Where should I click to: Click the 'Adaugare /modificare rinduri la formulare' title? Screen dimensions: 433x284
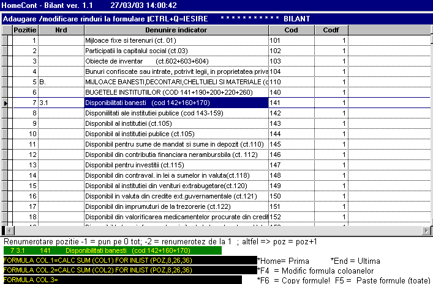pyautogui.click(x=73, y=19)
